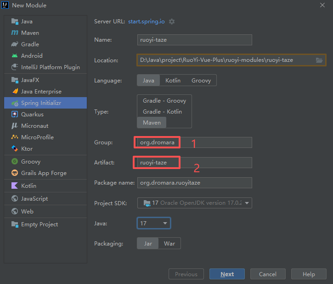
Task: Select the Java Enterprise label
Action: tap(41, 92)
